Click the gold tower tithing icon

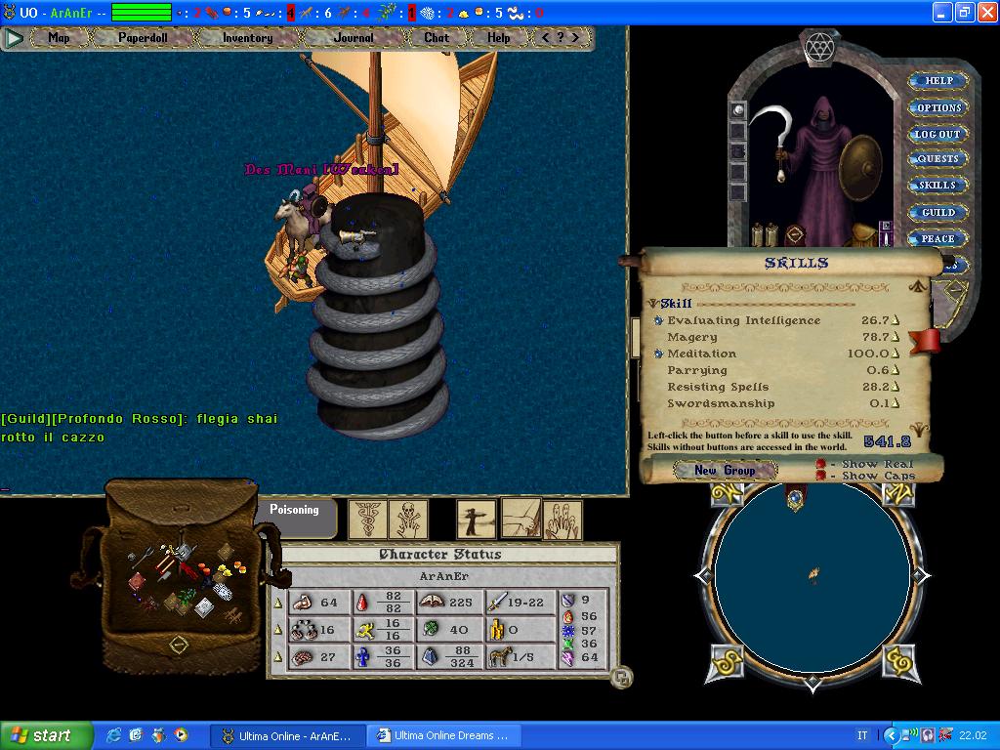[497, 630]
